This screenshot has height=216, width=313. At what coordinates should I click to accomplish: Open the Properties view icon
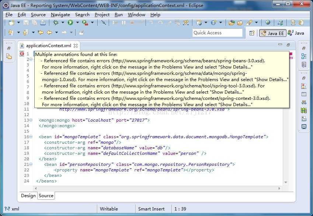tap(304, 94)
